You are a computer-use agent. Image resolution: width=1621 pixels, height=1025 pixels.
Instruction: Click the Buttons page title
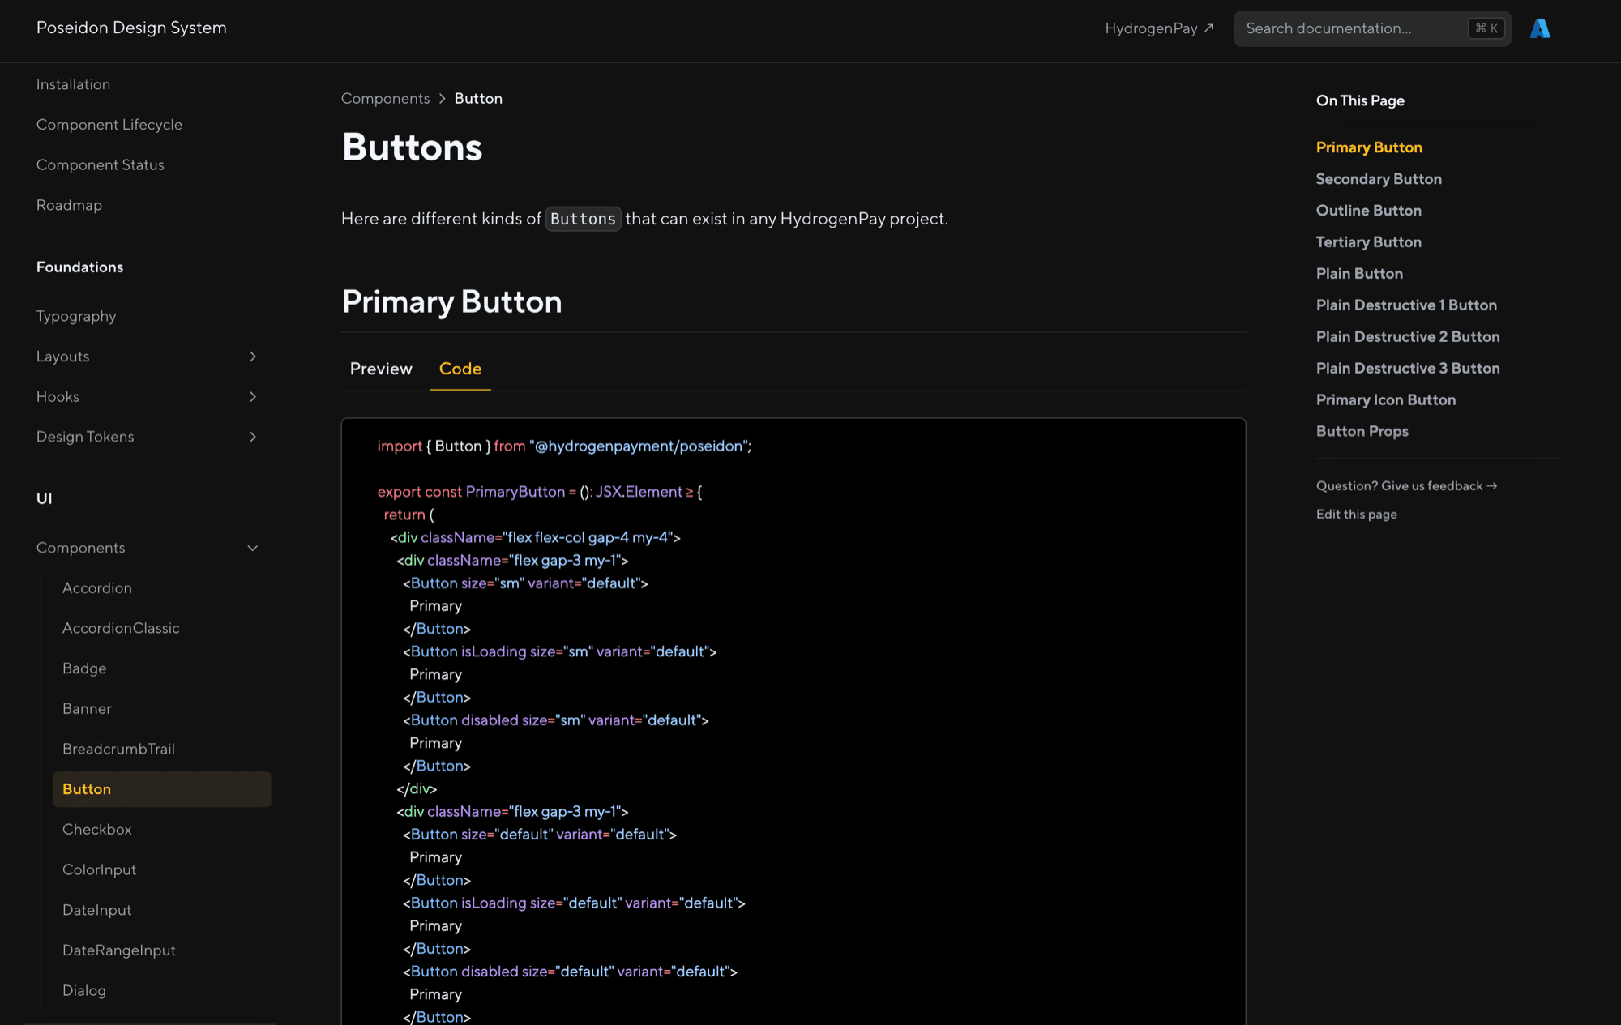(412, 147)
